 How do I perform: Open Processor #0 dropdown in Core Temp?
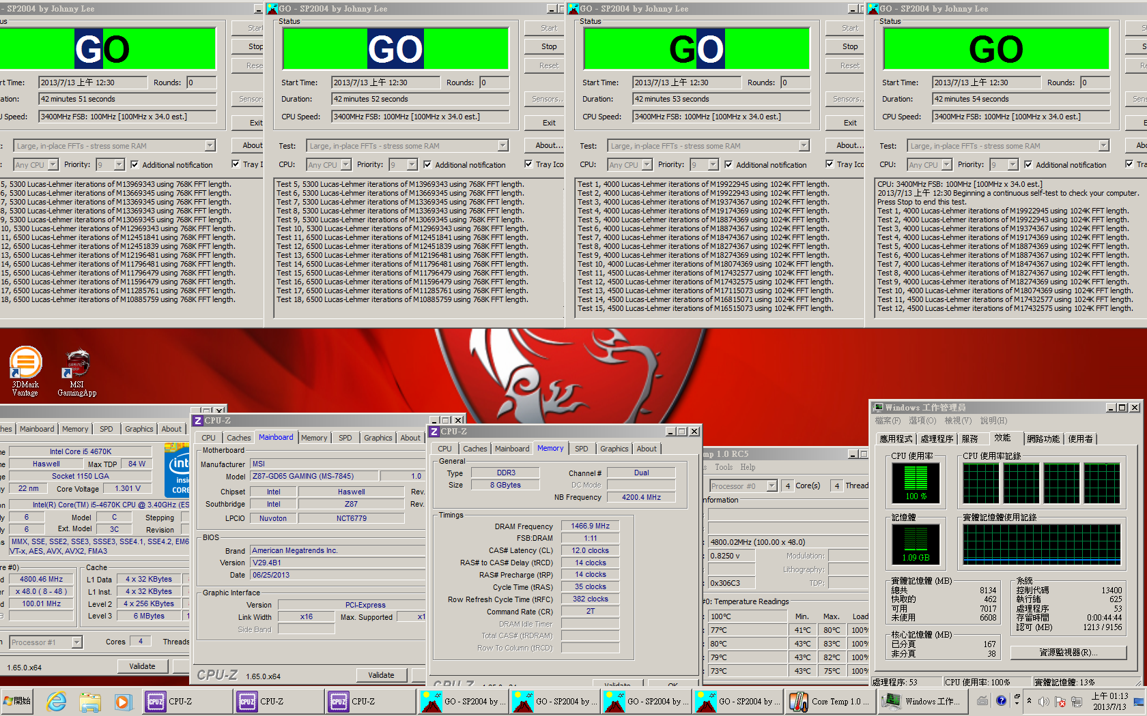click(x=771, y=486)
